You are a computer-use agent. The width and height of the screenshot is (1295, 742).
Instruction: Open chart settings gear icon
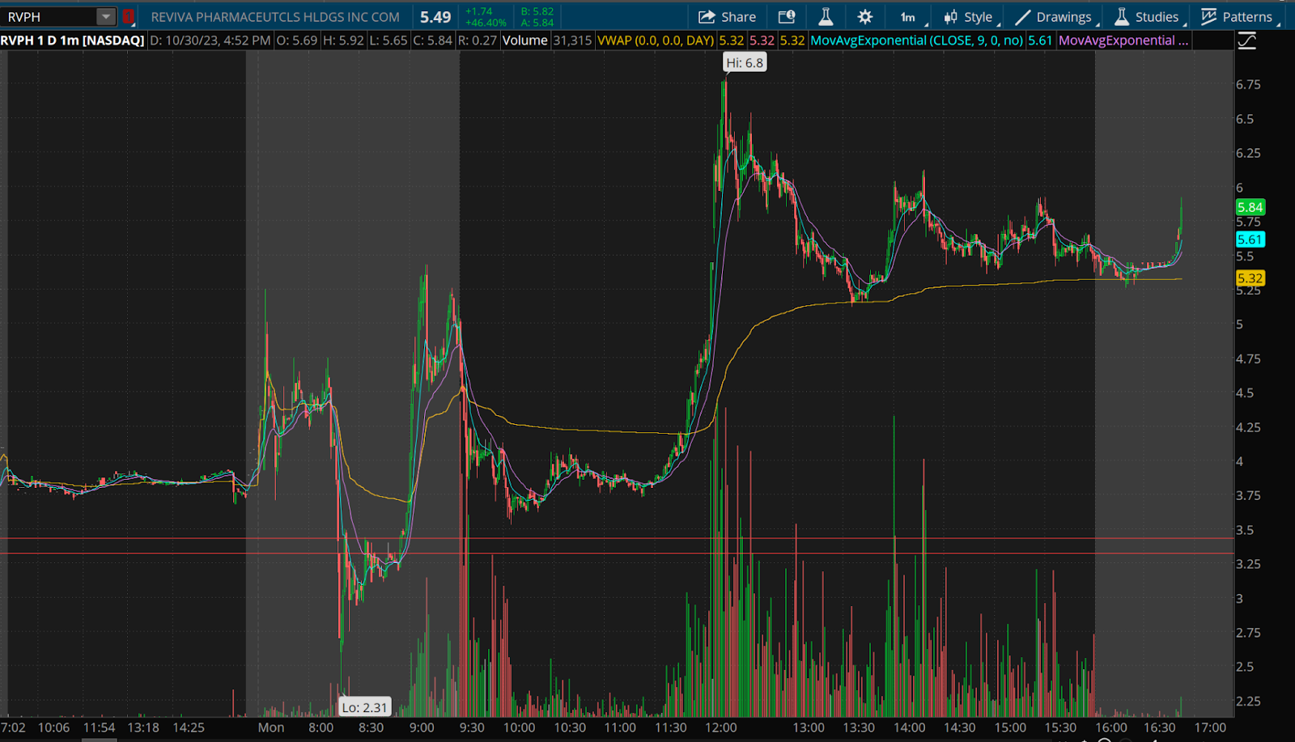point(865,17)
